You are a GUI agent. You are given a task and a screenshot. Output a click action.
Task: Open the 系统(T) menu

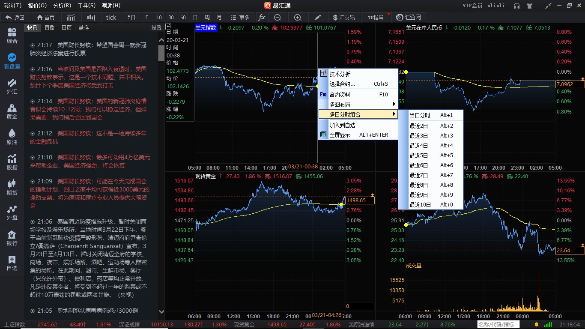pyautogui.click(x=12, y=6)
